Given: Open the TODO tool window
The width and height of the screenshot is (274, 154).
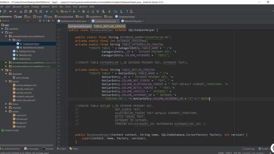Looking at the screenshot, I should [74, 149].
